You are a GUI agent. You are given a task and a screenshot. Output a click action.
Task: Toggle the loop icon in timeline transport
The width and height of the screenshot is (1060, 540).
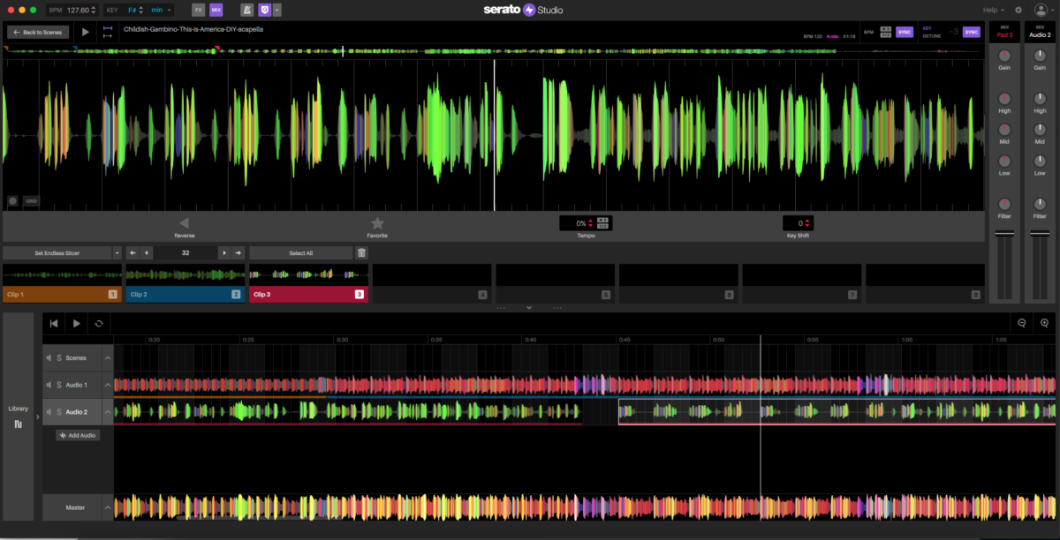[x=99, y=324]
